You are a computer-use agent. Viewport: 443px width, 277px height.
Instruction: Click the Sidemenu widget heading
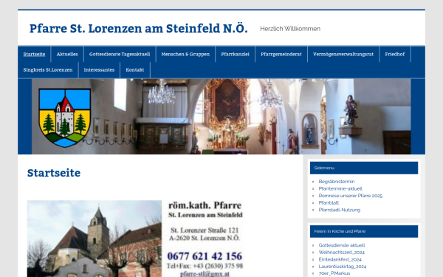(364, 168)
